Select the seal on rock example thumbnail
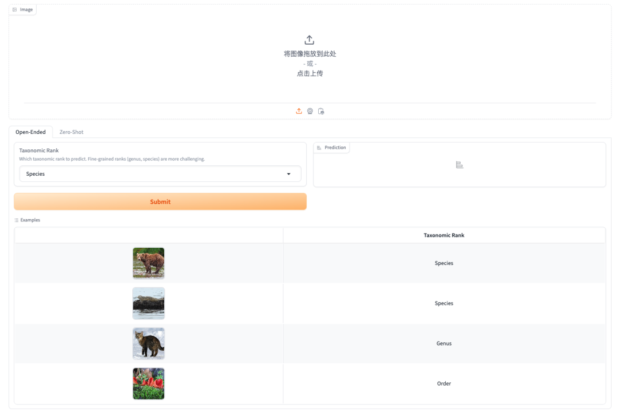 (149, 303)
